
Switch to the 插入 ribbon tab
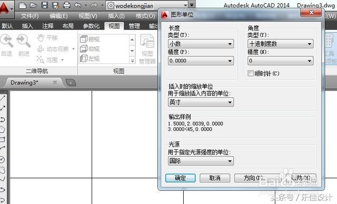pos(27,26)
